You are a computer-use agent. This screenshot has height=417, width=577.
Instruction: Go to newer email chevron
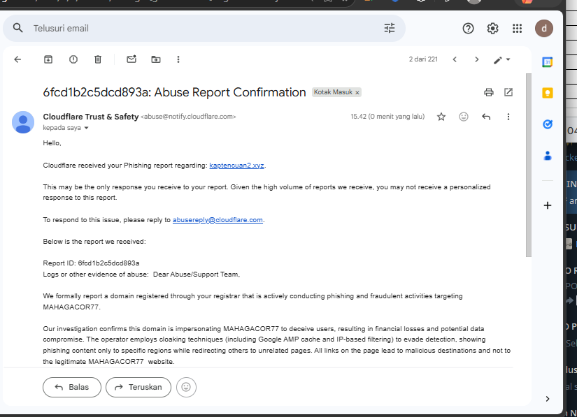455,59
